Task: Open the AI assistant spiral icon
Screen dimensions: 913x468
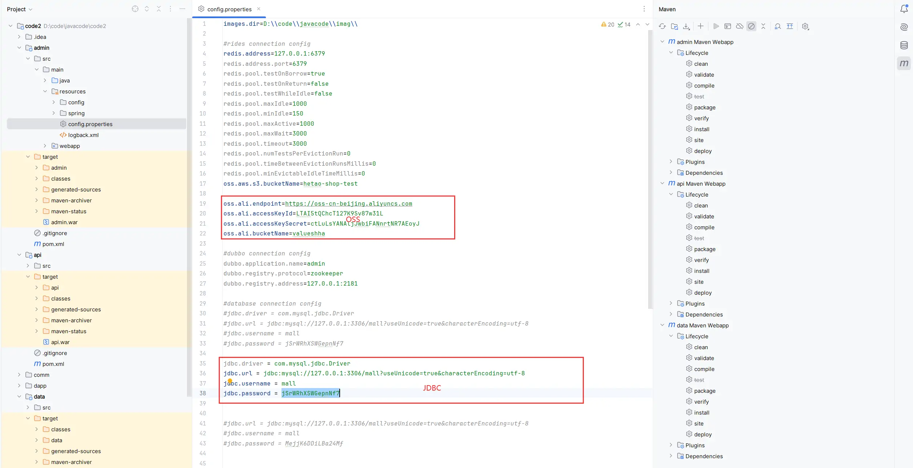Action: tap(904, 27)
